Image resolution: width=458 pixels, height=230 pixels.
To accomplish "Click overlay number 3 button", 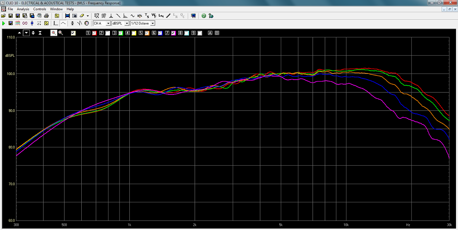I will pyautogui.click(x=114, y=33).
